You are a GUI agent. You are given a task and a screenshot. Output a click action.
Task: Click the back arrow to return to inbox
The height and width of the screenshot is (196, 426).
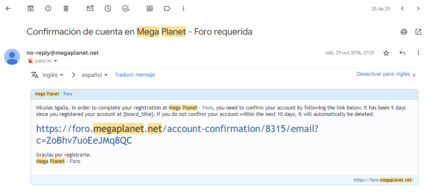pos(8,8)
